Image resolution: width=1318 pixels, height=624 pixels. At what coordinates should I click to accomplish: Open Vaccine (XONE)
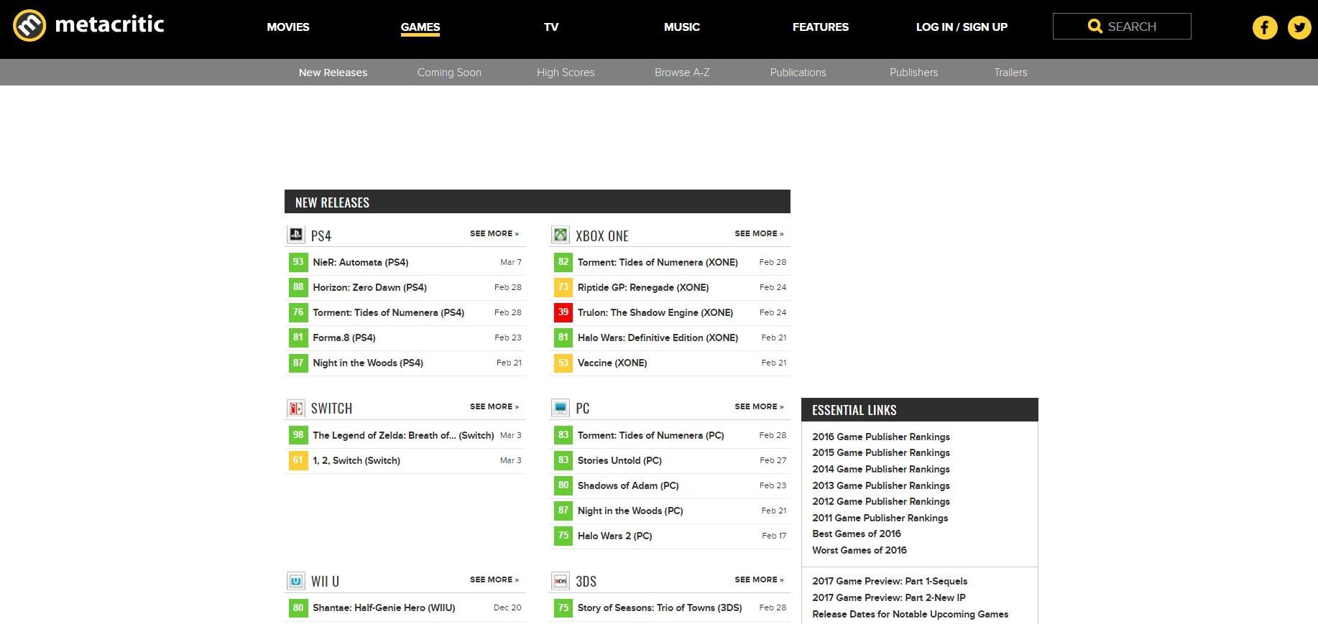coord(612,363)
